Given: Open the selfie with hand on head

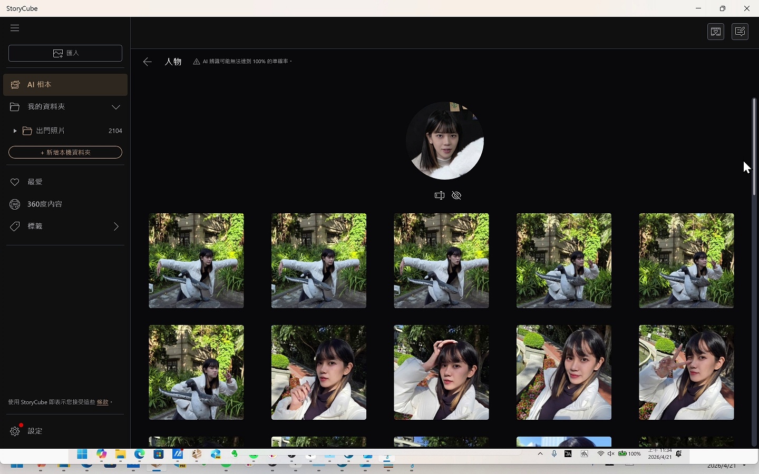Looking at the screenshot, I should pos(441,372).
